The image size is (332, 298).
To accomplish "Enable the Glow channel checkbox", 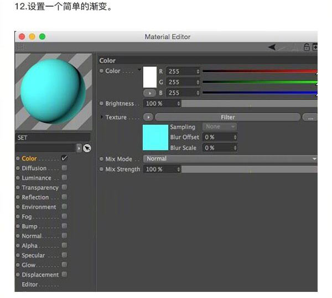I will [x=64, y=265].
